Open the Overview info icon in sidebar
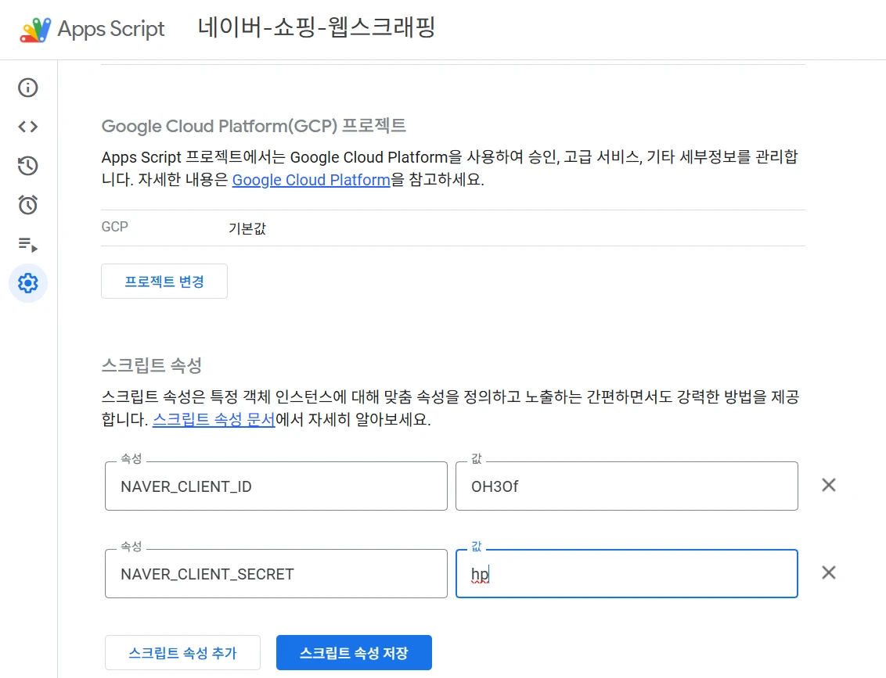886x678 pixels. click(x=28, y=87)
